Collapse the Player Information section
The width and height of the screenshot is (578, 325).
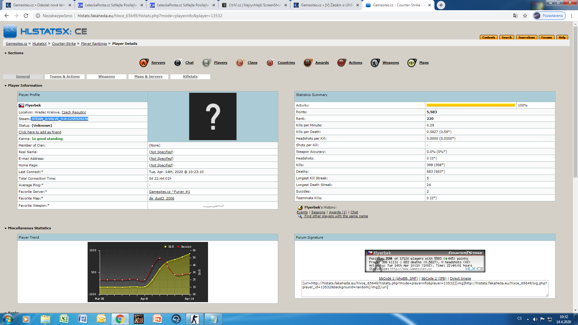coord(5,86)
